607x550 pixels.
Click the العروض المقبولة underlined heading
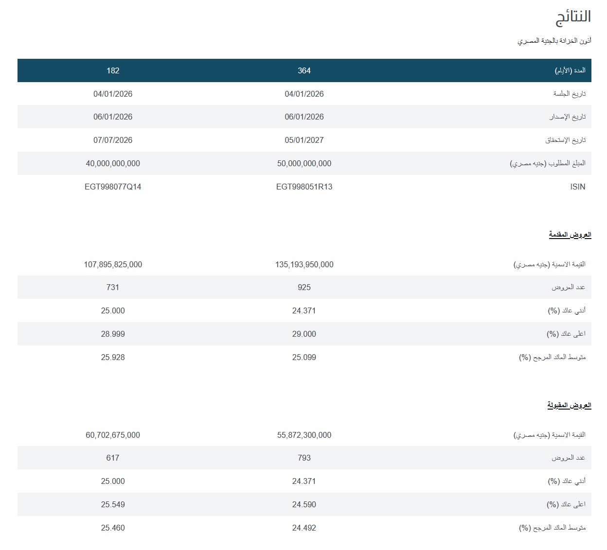tap(569, 406)
